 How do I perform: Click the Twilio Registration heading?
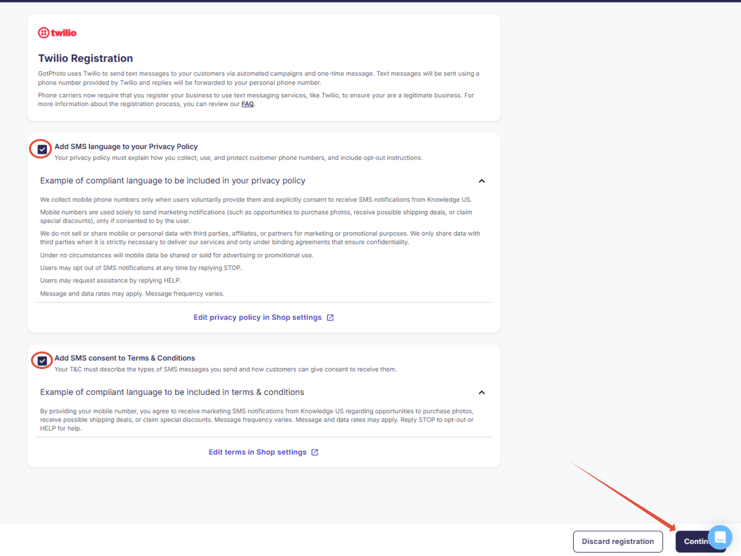click(x=85, y=58)
